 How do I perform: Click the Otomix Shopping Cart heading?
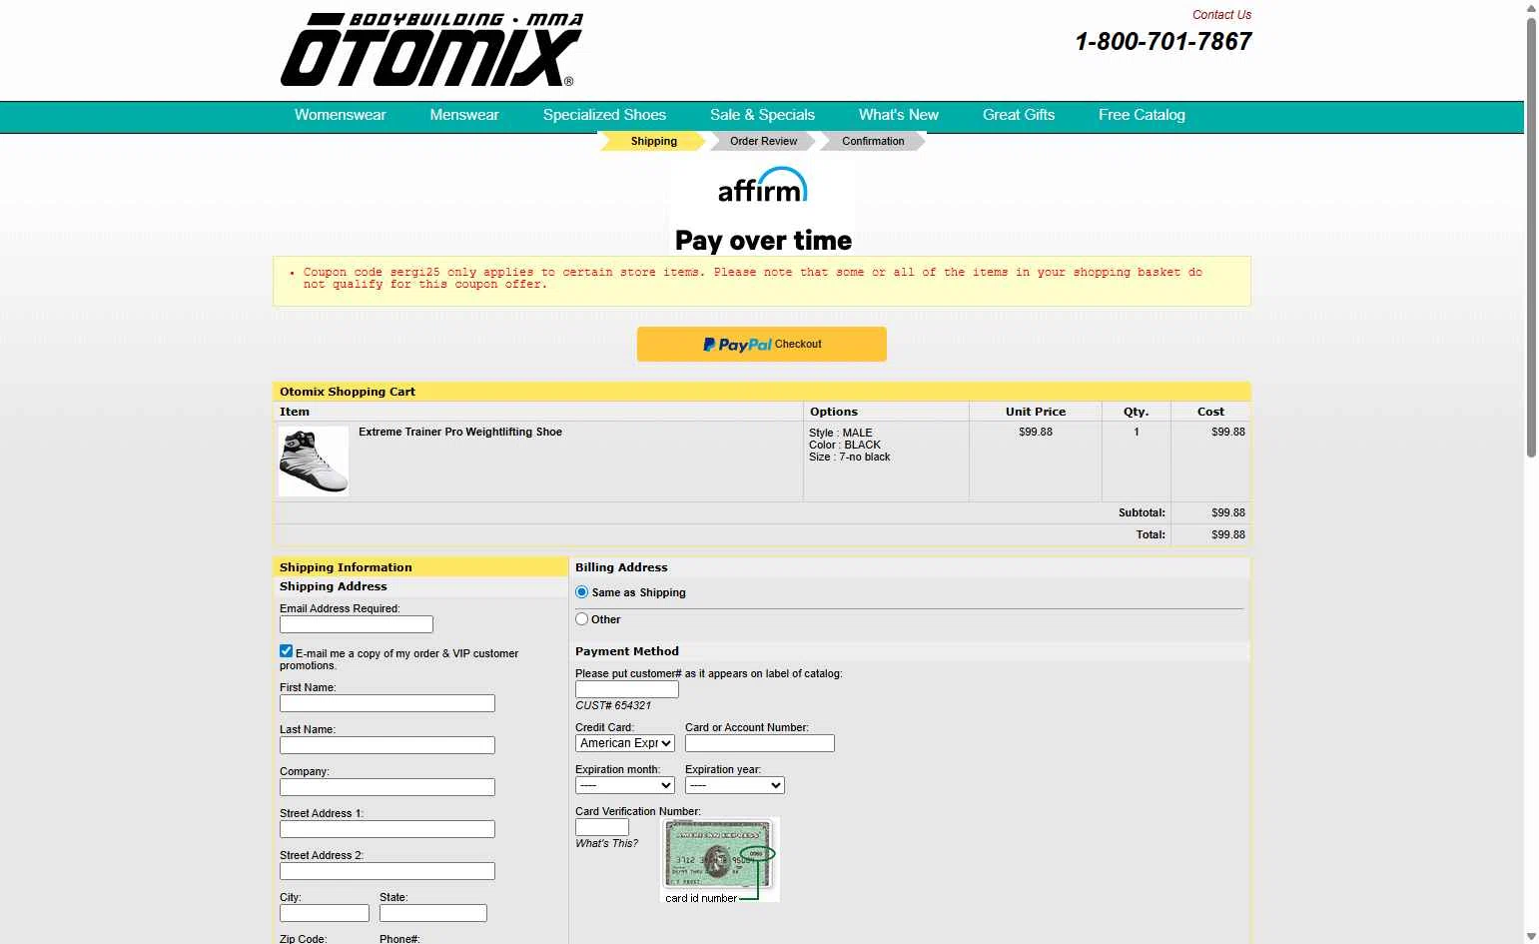tap(348, 392)
